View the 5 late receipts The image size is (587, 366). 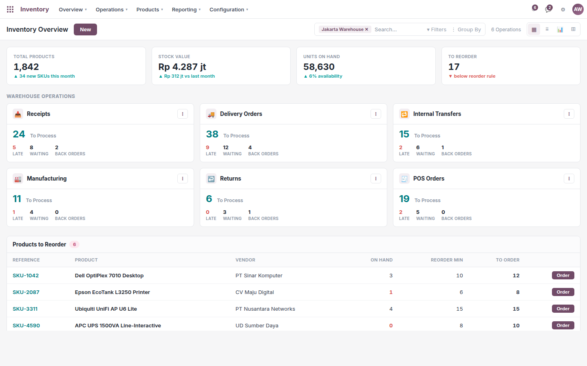(18, 150)
